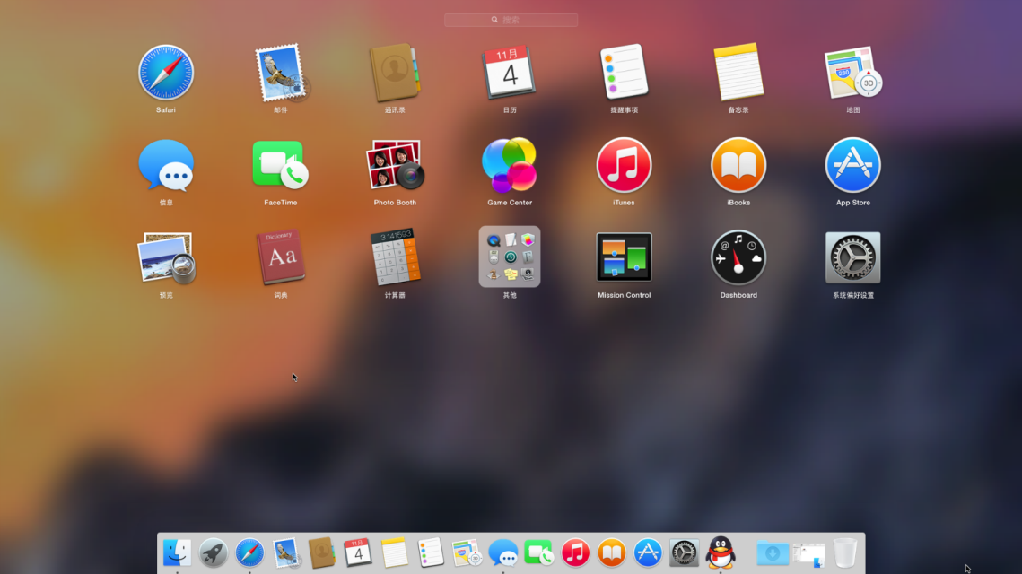Open Maps icon in the Dock
1022x574 pixels.
pos(467,553)
